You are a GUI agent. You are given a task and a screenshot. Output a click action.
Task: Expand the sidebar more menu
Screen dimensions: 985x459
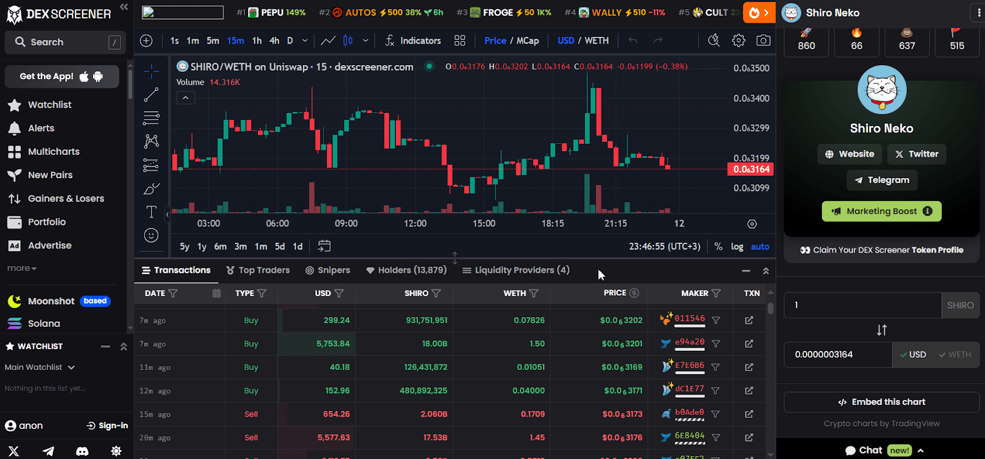tap(22, 269)
